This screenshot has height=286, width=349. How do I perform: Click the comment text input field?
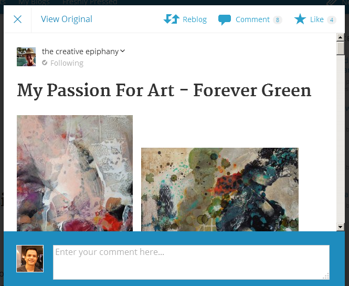[x=191, y=262]
